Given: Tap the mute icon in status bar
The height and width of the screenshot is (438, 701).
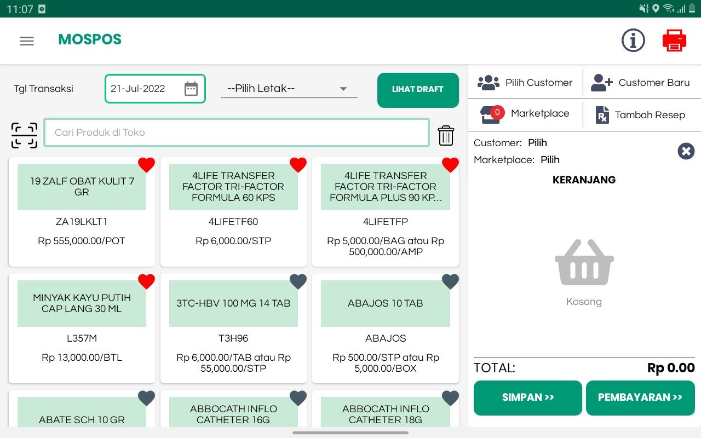Looking at the screenshot, I should (x=644, y=9).
